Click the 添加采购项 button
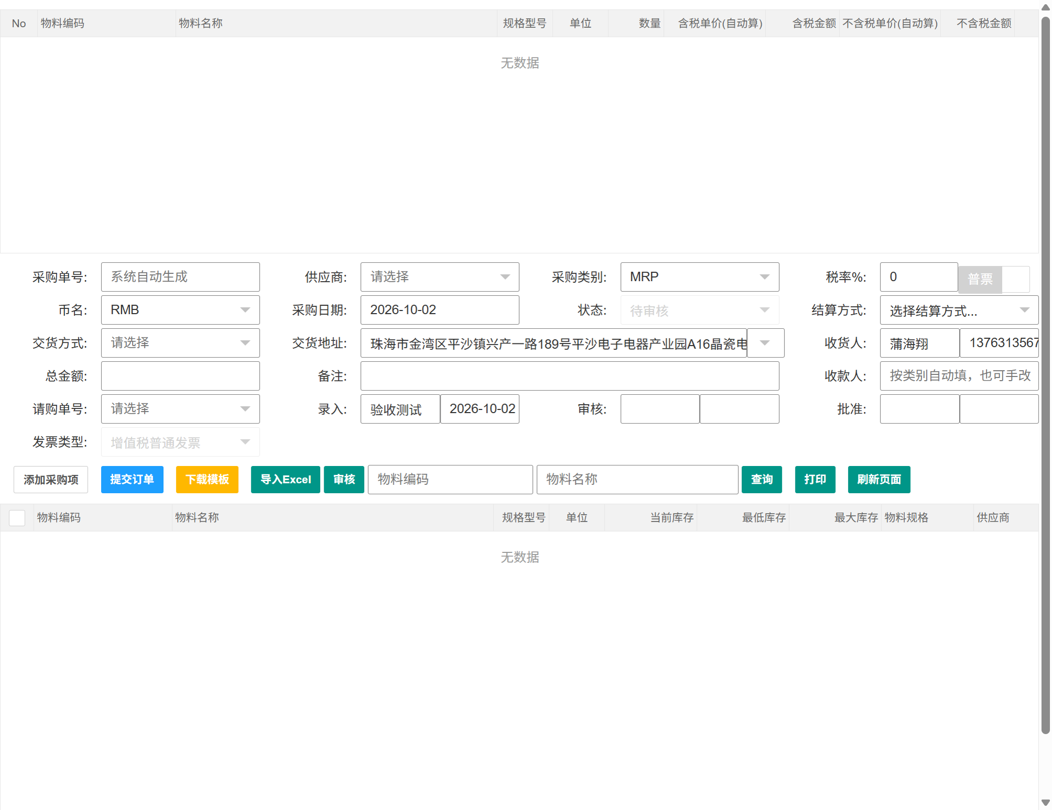 point(51,480)
